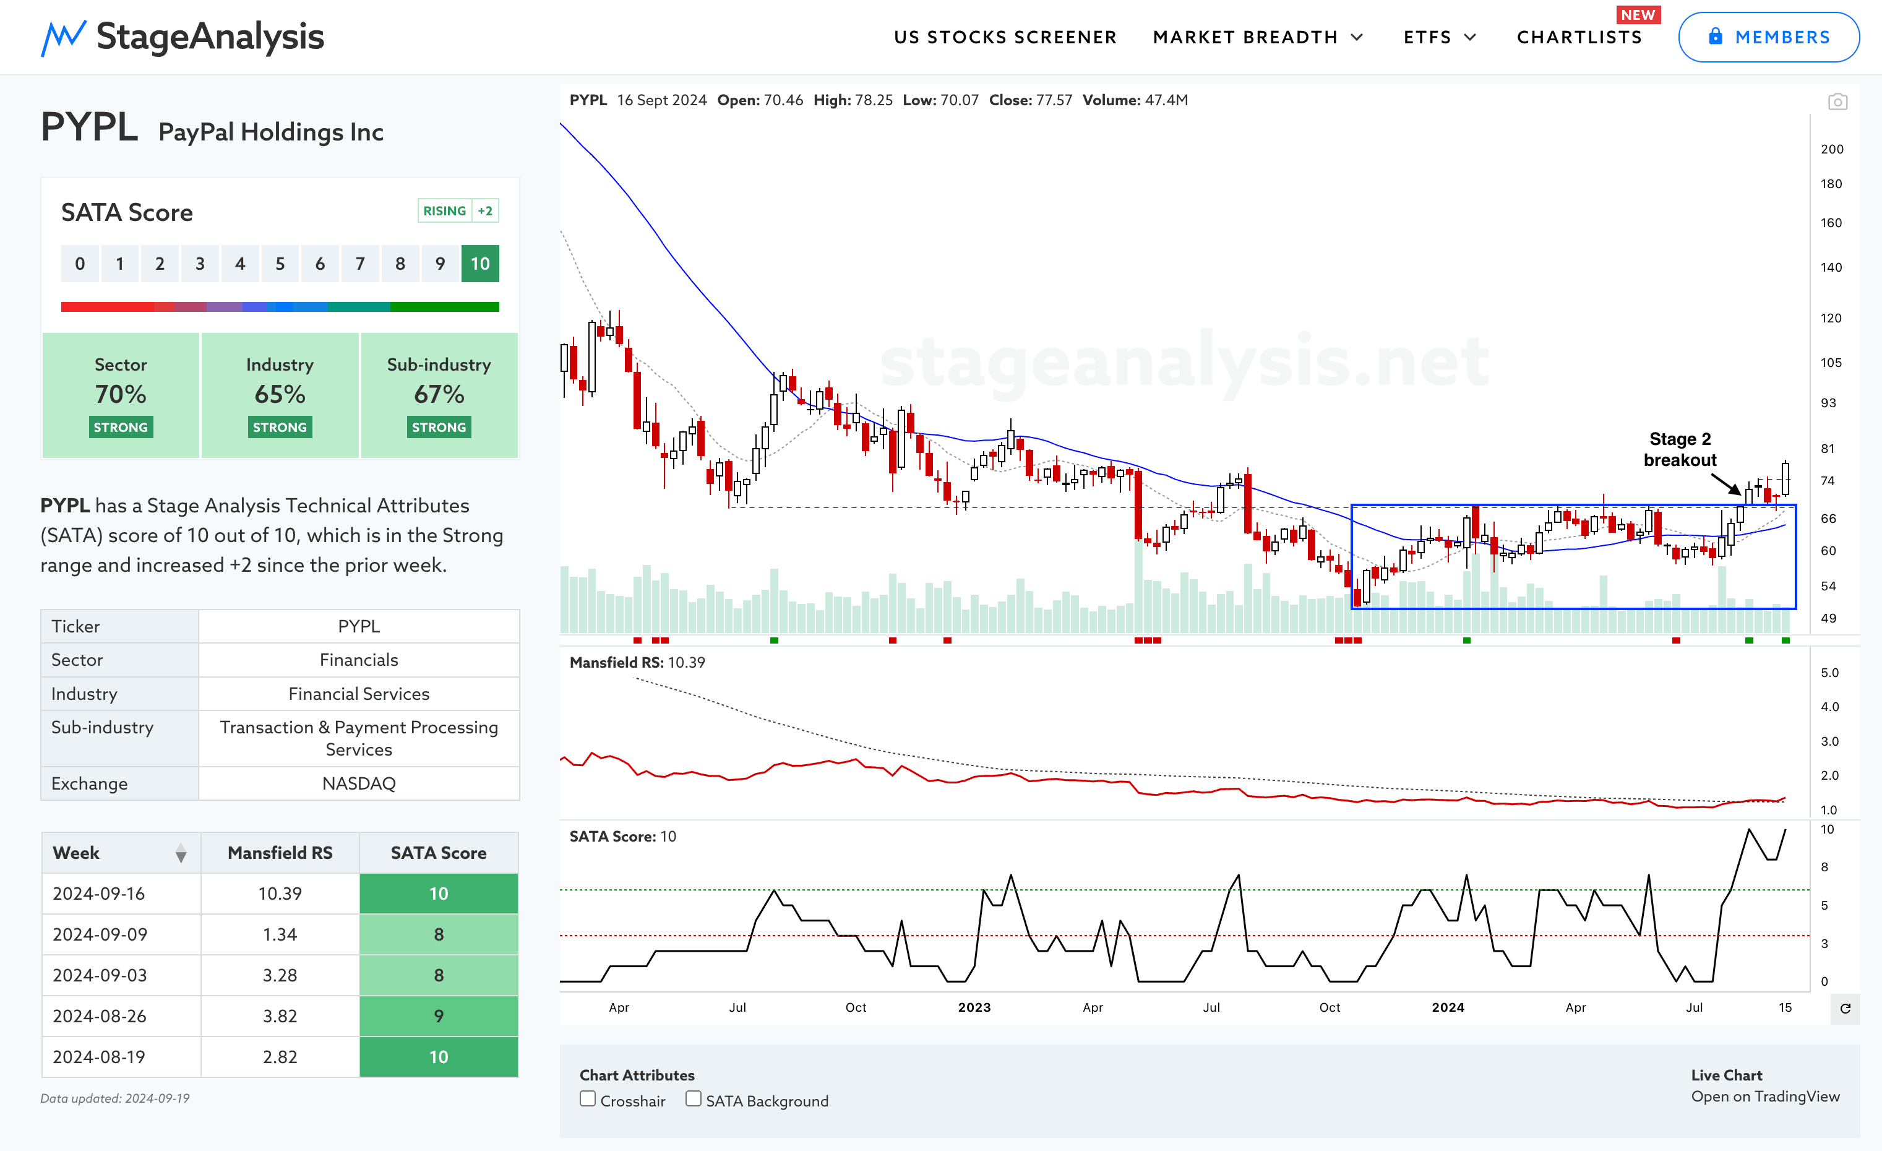Viewport: 1882px width, 1151px height.
Task: Click the Financial Services industry value
Action: pyautogui.click(x=359, y=694)
